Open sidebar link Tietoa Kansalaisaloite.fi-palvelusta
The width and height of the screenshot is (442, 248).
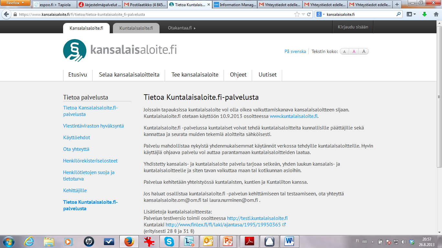click(91, 111)
